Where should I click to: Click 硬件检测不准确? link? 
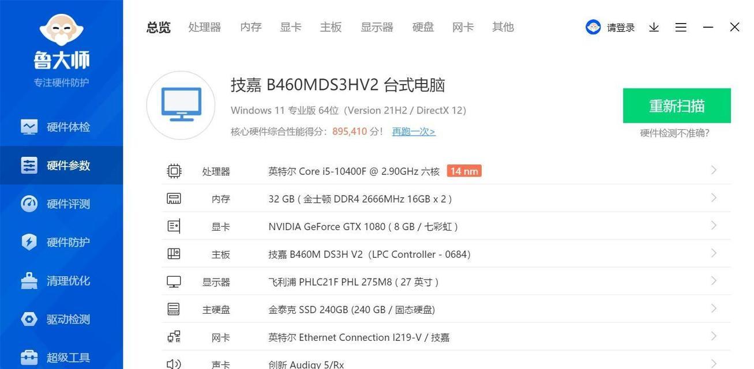click(675, 133)
